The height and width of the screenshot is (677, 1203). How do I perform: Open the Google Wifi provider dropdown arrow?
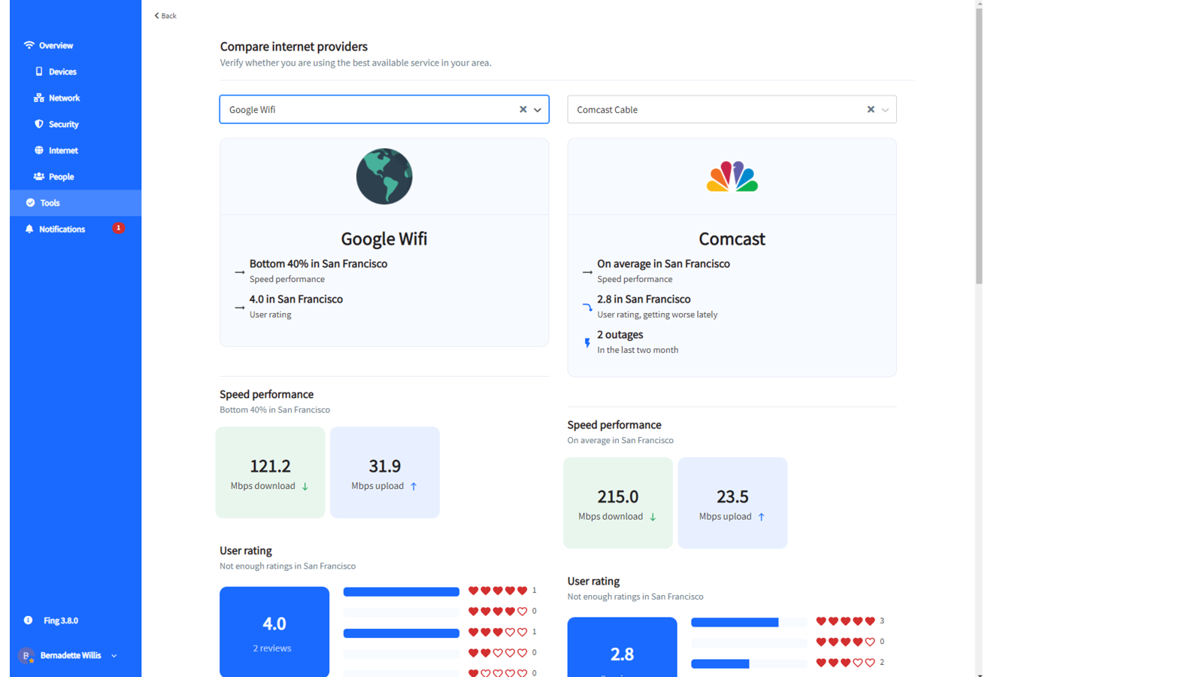538,110
